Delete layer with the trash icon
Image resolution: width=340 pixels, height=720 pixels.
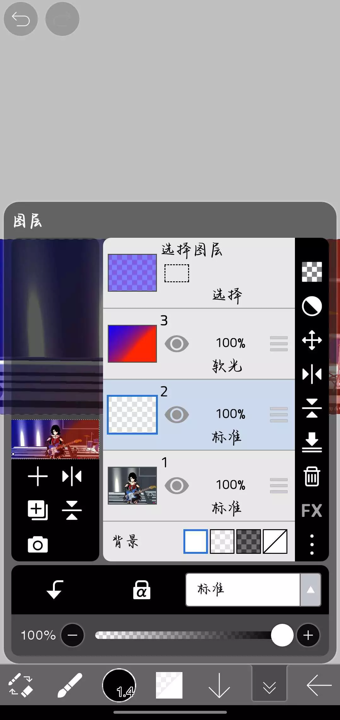pyautogui.click(x=312, y=477)
